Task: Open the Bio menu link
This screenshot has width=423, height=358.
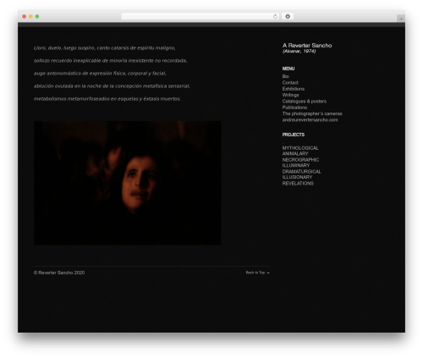Action: [285, 76]
